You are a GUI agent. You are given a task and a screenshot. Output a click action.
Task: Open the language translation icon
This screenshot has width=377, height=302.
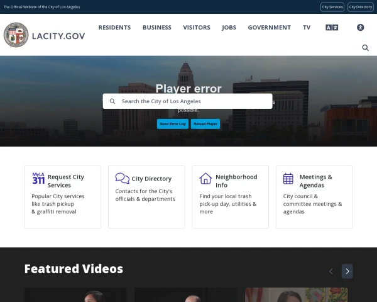point(331,28)
